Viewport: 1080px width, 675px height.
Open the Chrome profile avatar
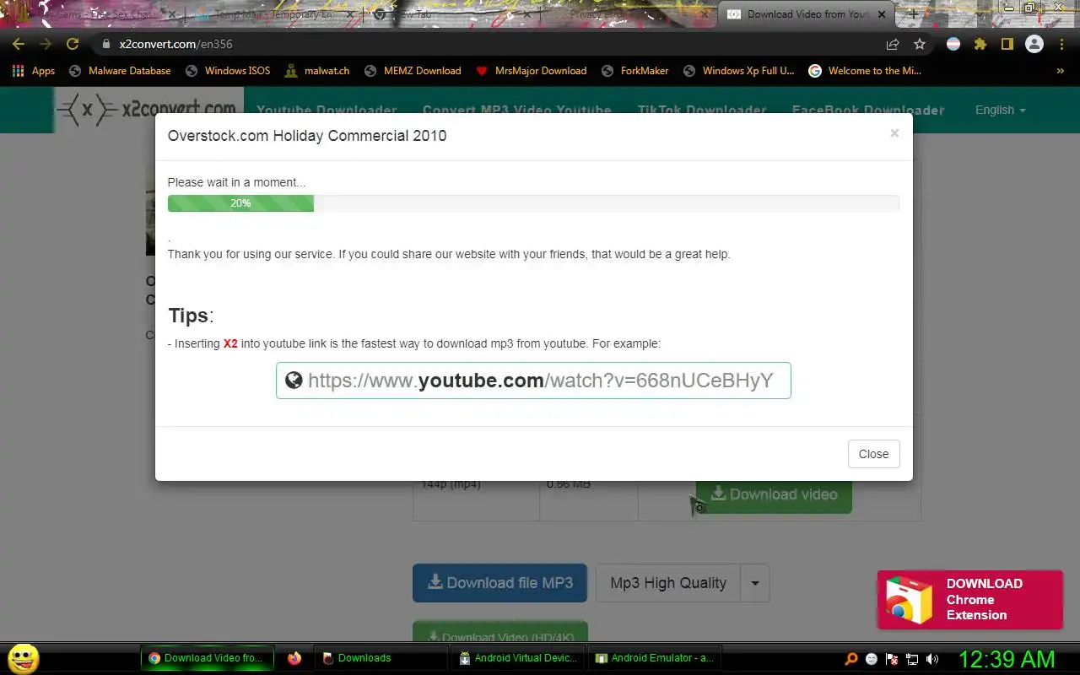1034,44
